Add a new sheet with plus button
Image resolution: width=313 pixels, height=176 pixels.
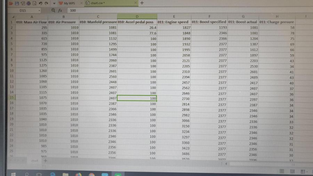(45, 161)
